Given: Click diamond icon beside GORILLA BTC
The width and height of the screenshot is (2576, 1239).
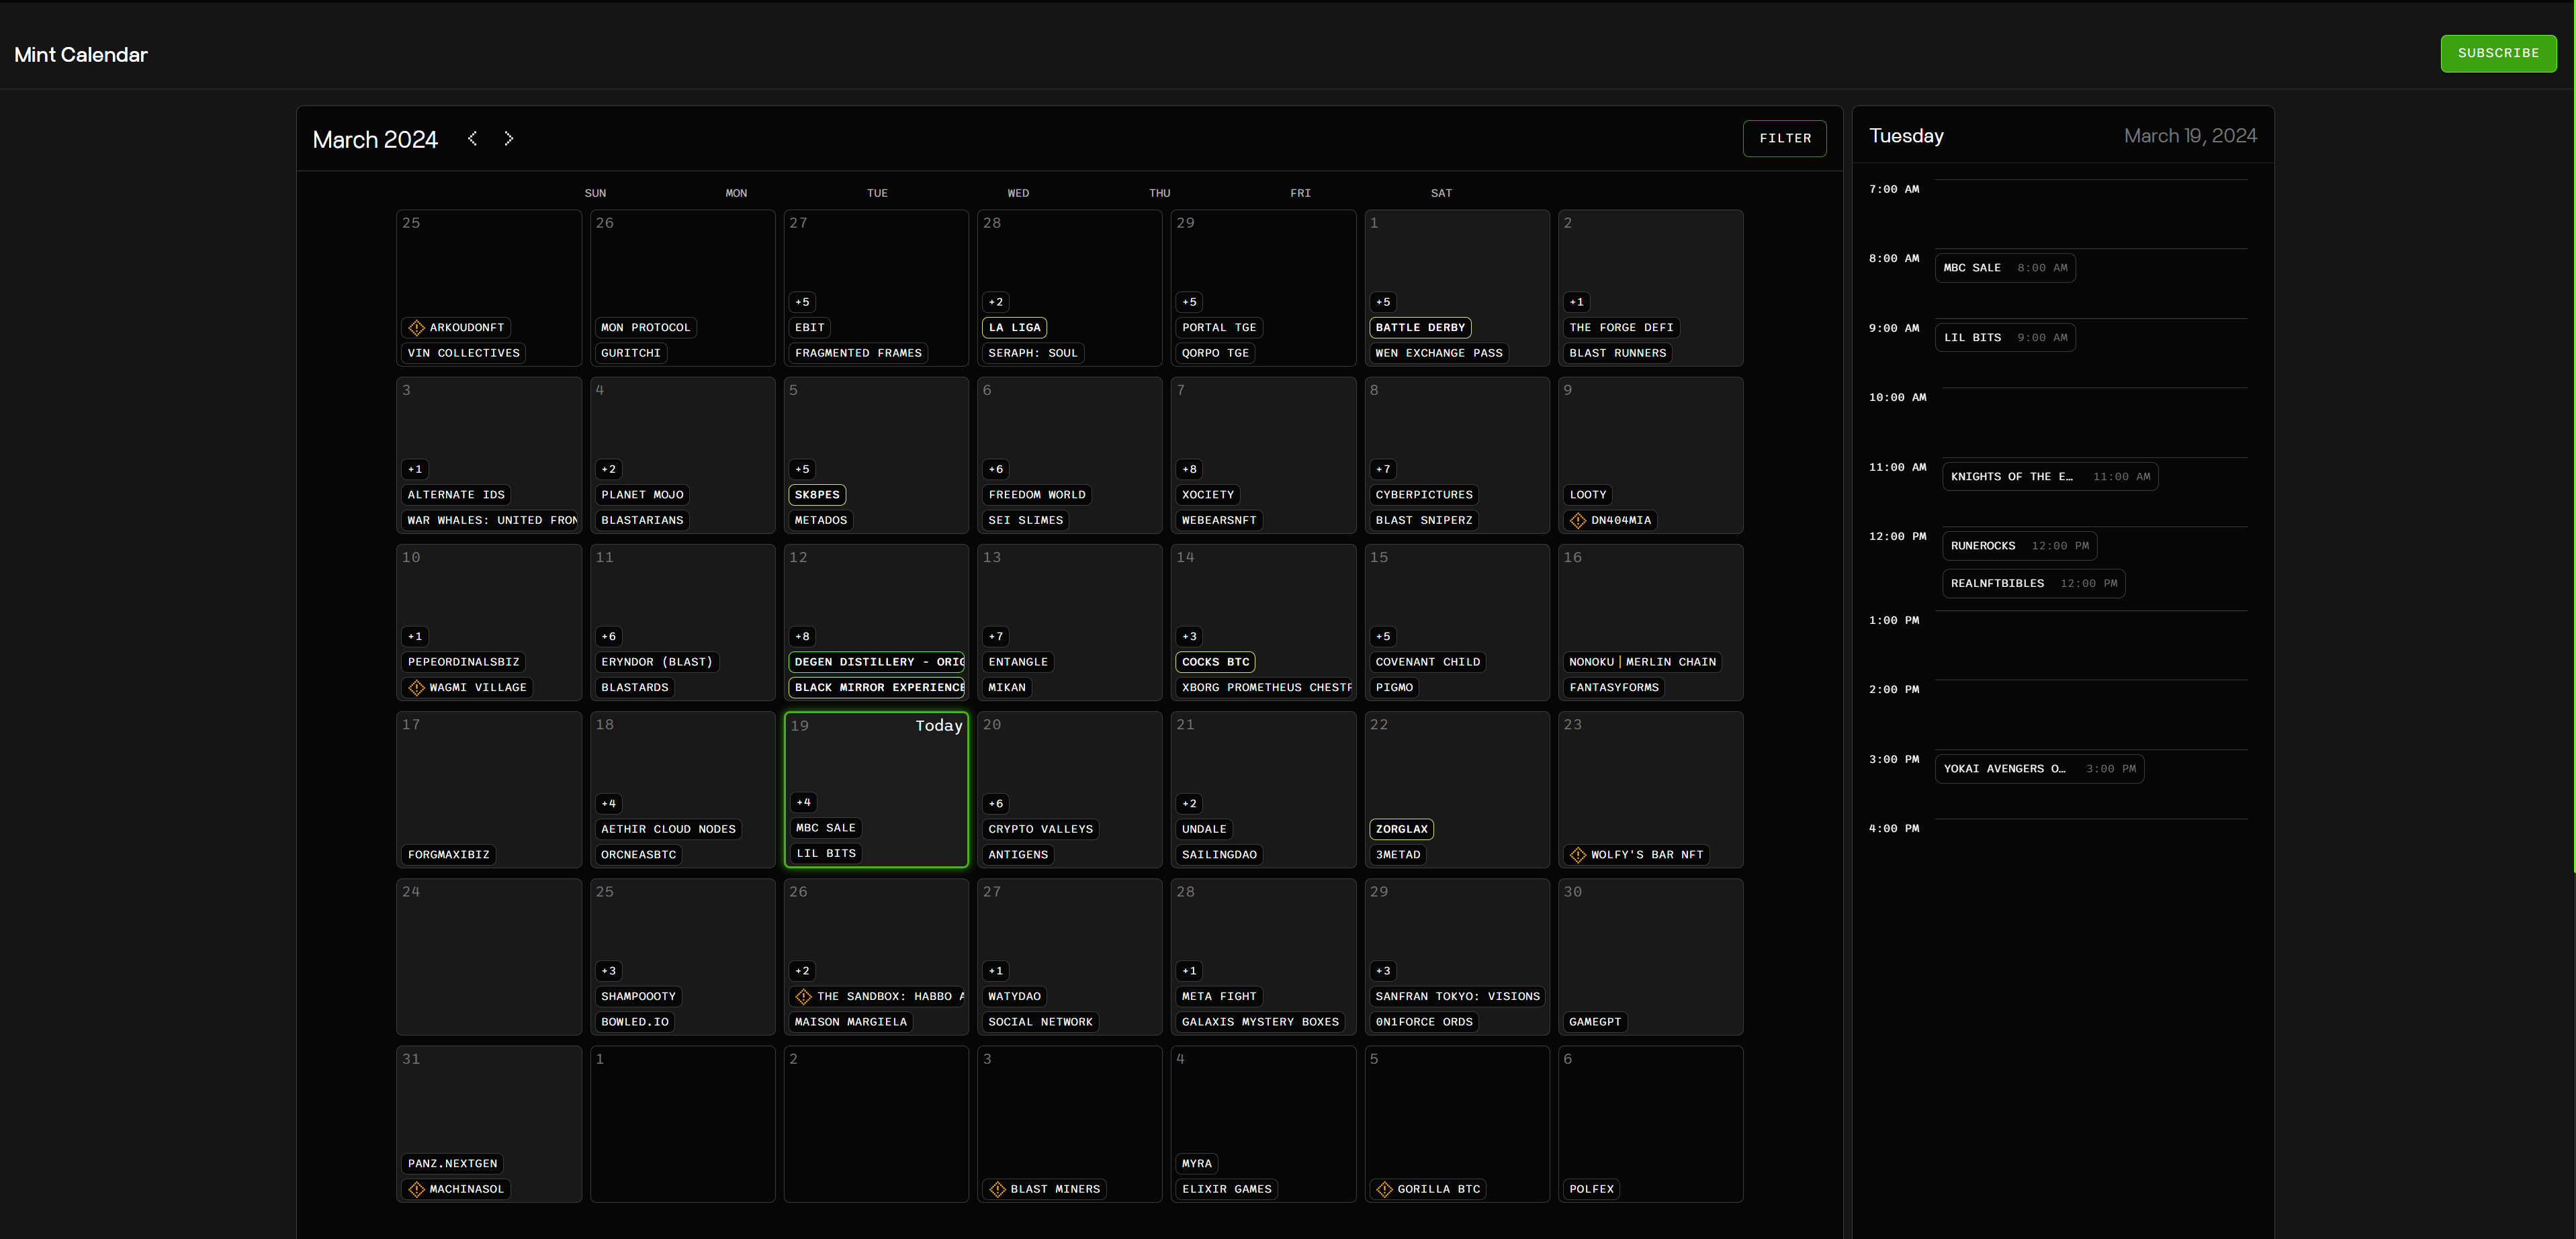Looking at the screenshot, I should tap(1384, 1189).
